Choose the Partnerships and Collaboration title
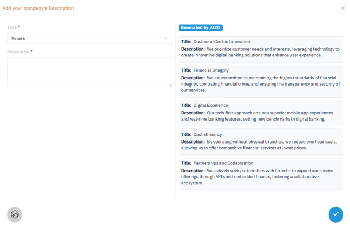Image resolution: width=350 pixels, height=227 pixels. pyautogui.click(x=223, y=163)
